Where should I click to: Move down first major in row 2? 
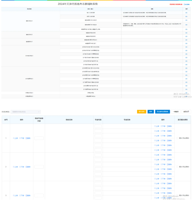point(163,155)
